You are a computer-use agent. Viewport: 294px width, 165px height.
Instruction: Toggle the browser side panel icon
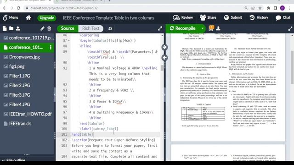click(x=276, y=8)
